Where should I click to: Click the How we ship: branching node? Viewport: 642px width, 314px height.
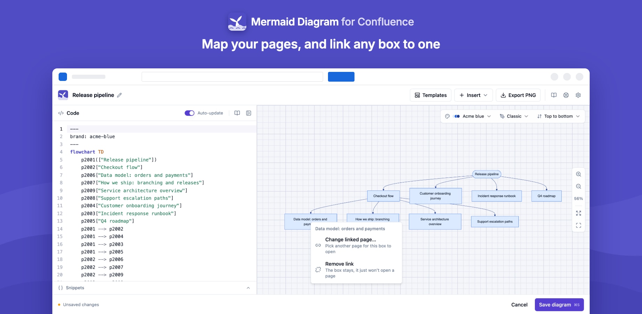pyautogui.click(x=373, y=218)
